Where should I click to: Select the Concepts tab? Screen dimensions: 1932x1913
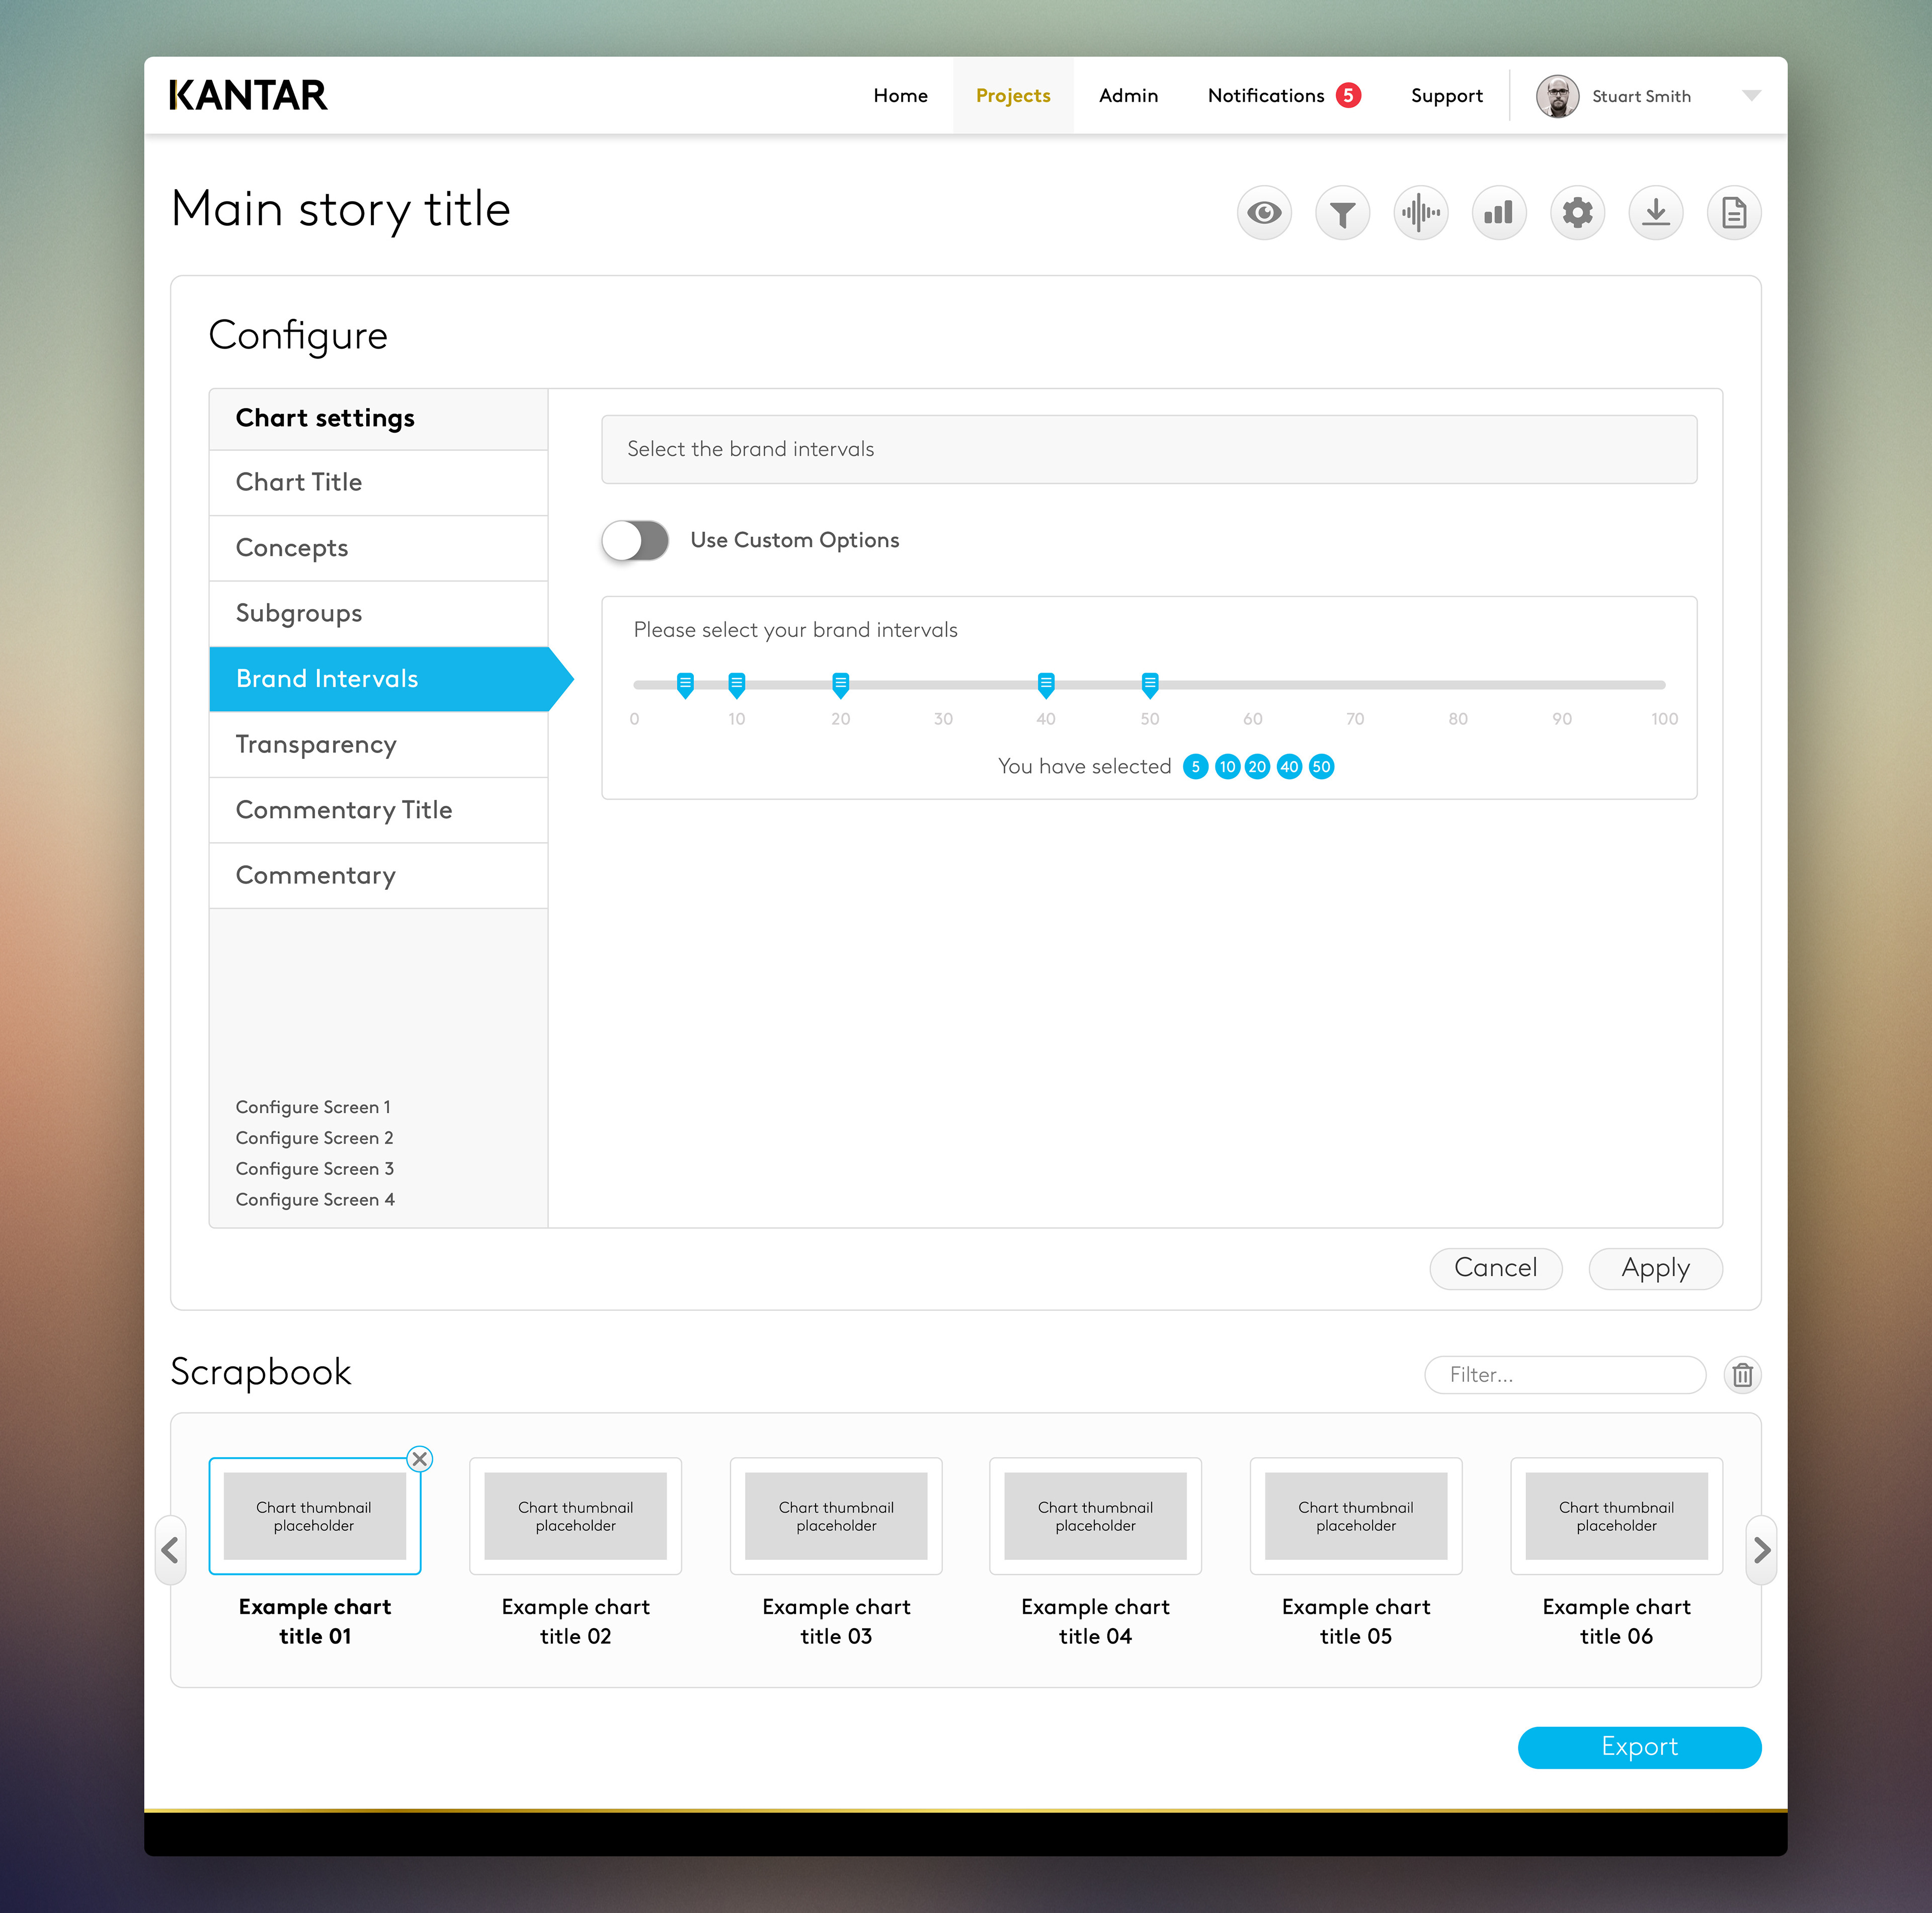[x=378, y=548]
